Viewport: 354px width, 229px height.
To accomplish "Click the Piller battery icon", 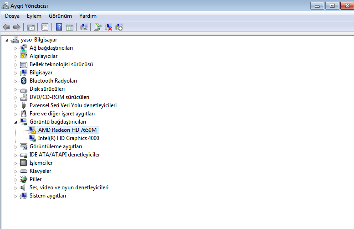I will pos(24,179).
